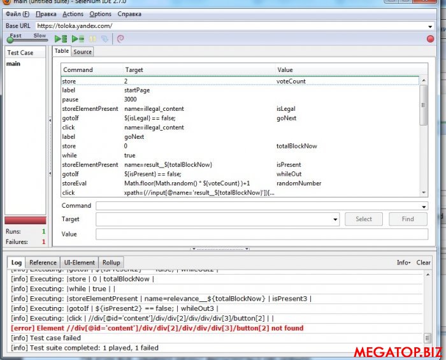Open the Actions menu

point(73,14)
